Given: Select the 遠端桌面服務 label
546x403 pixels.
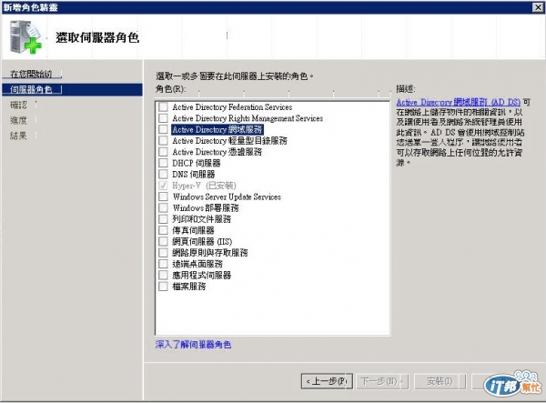Looking at the screenshot, I should [x=197, y=264].
